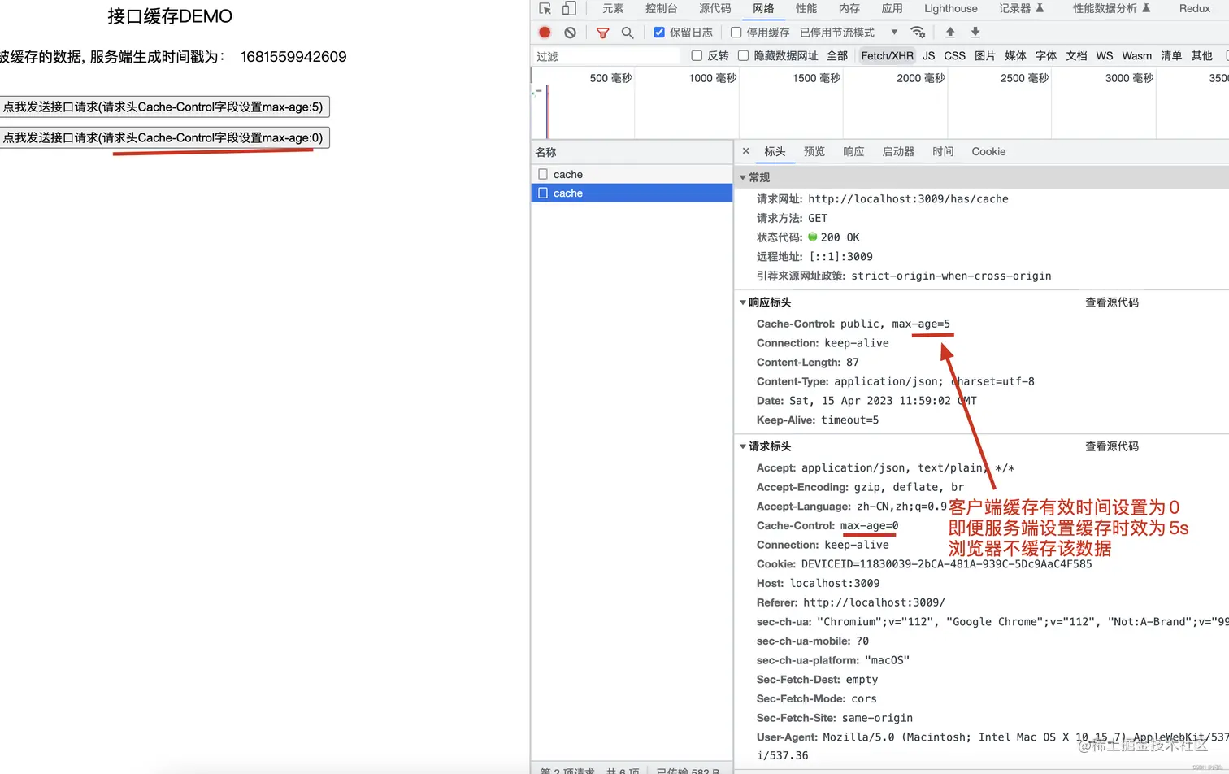Screen dimensions: 1229x774
Task: Click the 200 OK status code text
Action: (840, 237)
